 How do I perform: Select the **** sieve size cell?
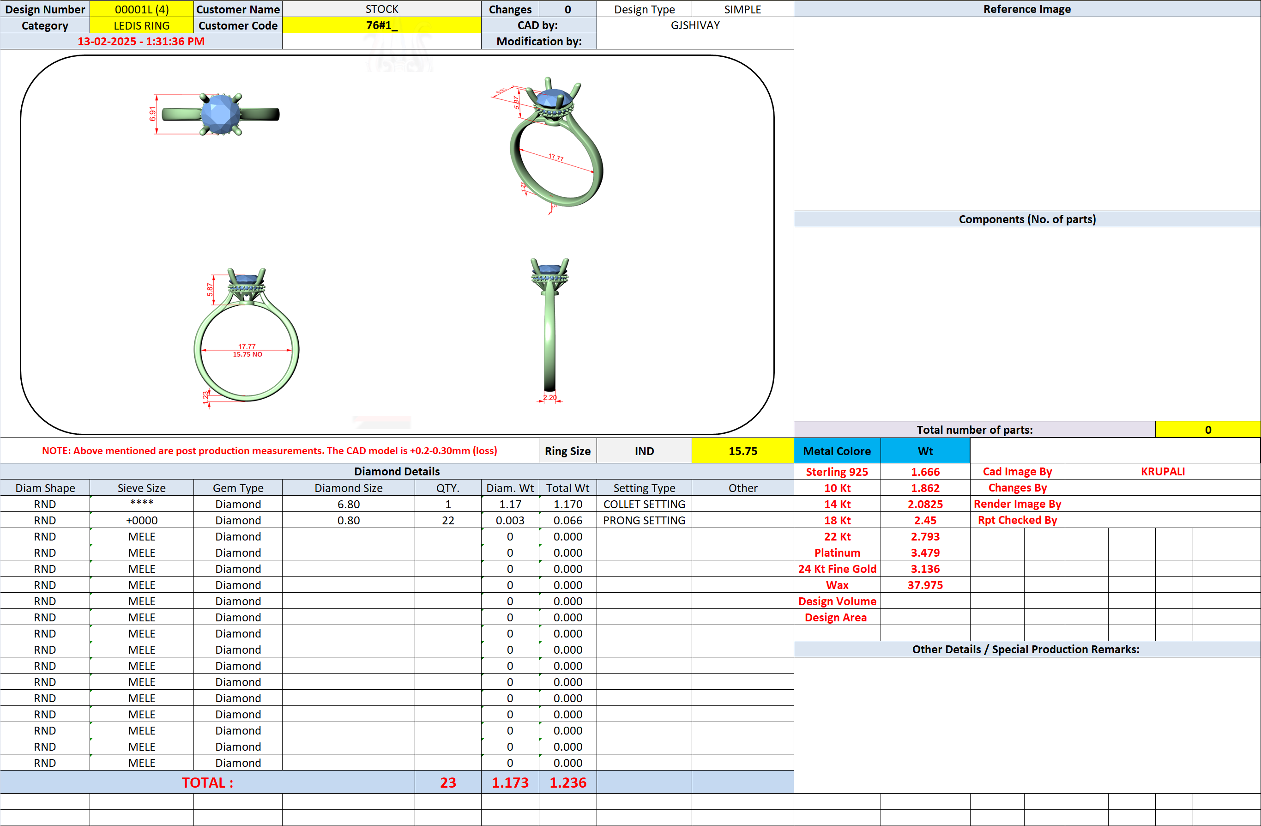(141, 504)
